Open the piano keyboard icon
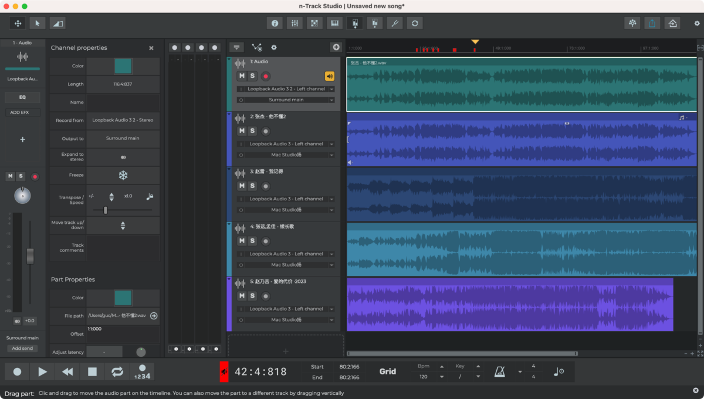Image resolution: width=704 pixels, height=399 pixels. click(x=334, y=23)
